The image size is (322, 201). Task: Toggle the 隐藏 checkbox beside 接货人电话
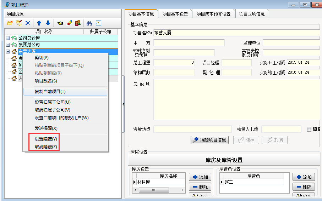[309, 129]
